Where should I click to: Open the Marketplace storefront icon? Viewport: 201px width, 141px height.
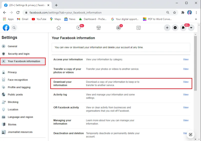tap(98, 28)
